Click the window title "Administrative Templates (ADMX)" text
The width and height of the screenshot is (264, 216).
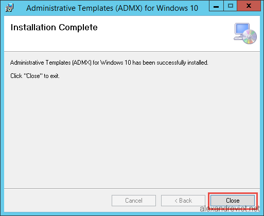click(x=84, y=8)
